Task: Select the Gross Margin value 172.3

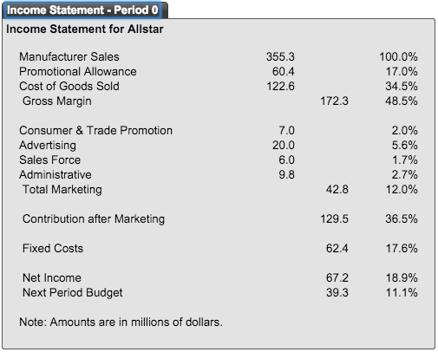Action: click(x=334, y=101)
